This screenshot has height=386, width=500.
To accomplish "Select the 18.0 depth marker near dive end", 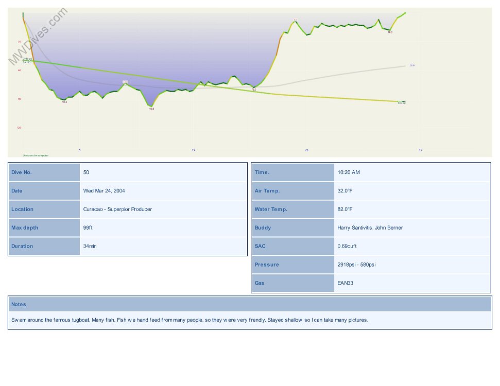I will tap(390, 32).
